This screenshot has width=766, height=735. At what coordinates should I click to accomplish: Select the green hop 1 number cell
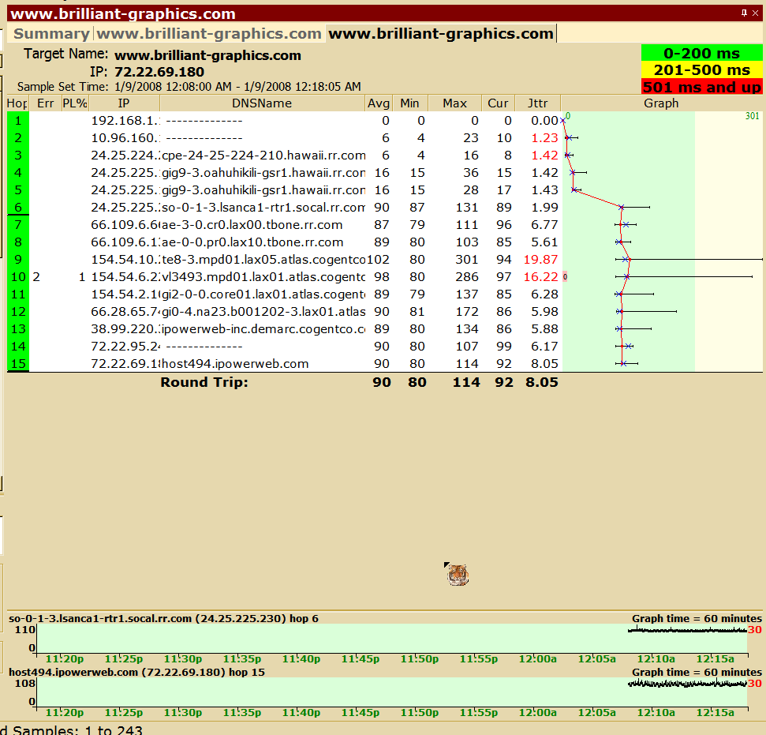tap(17, 121)
